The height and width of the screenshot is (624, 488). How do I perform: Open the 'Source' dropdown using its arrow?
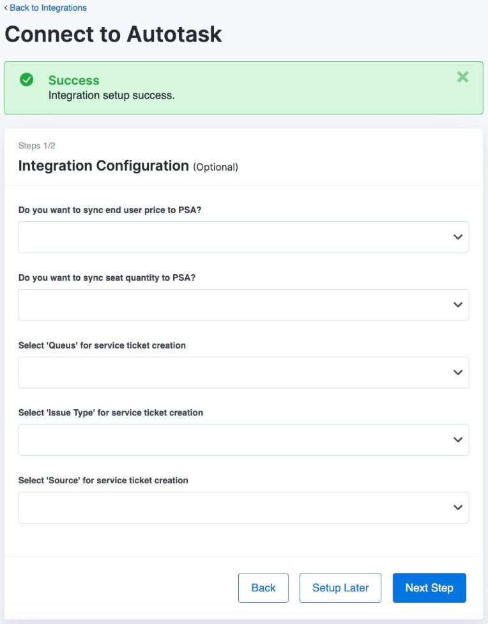pyautogui.click(x=457, y=508)
